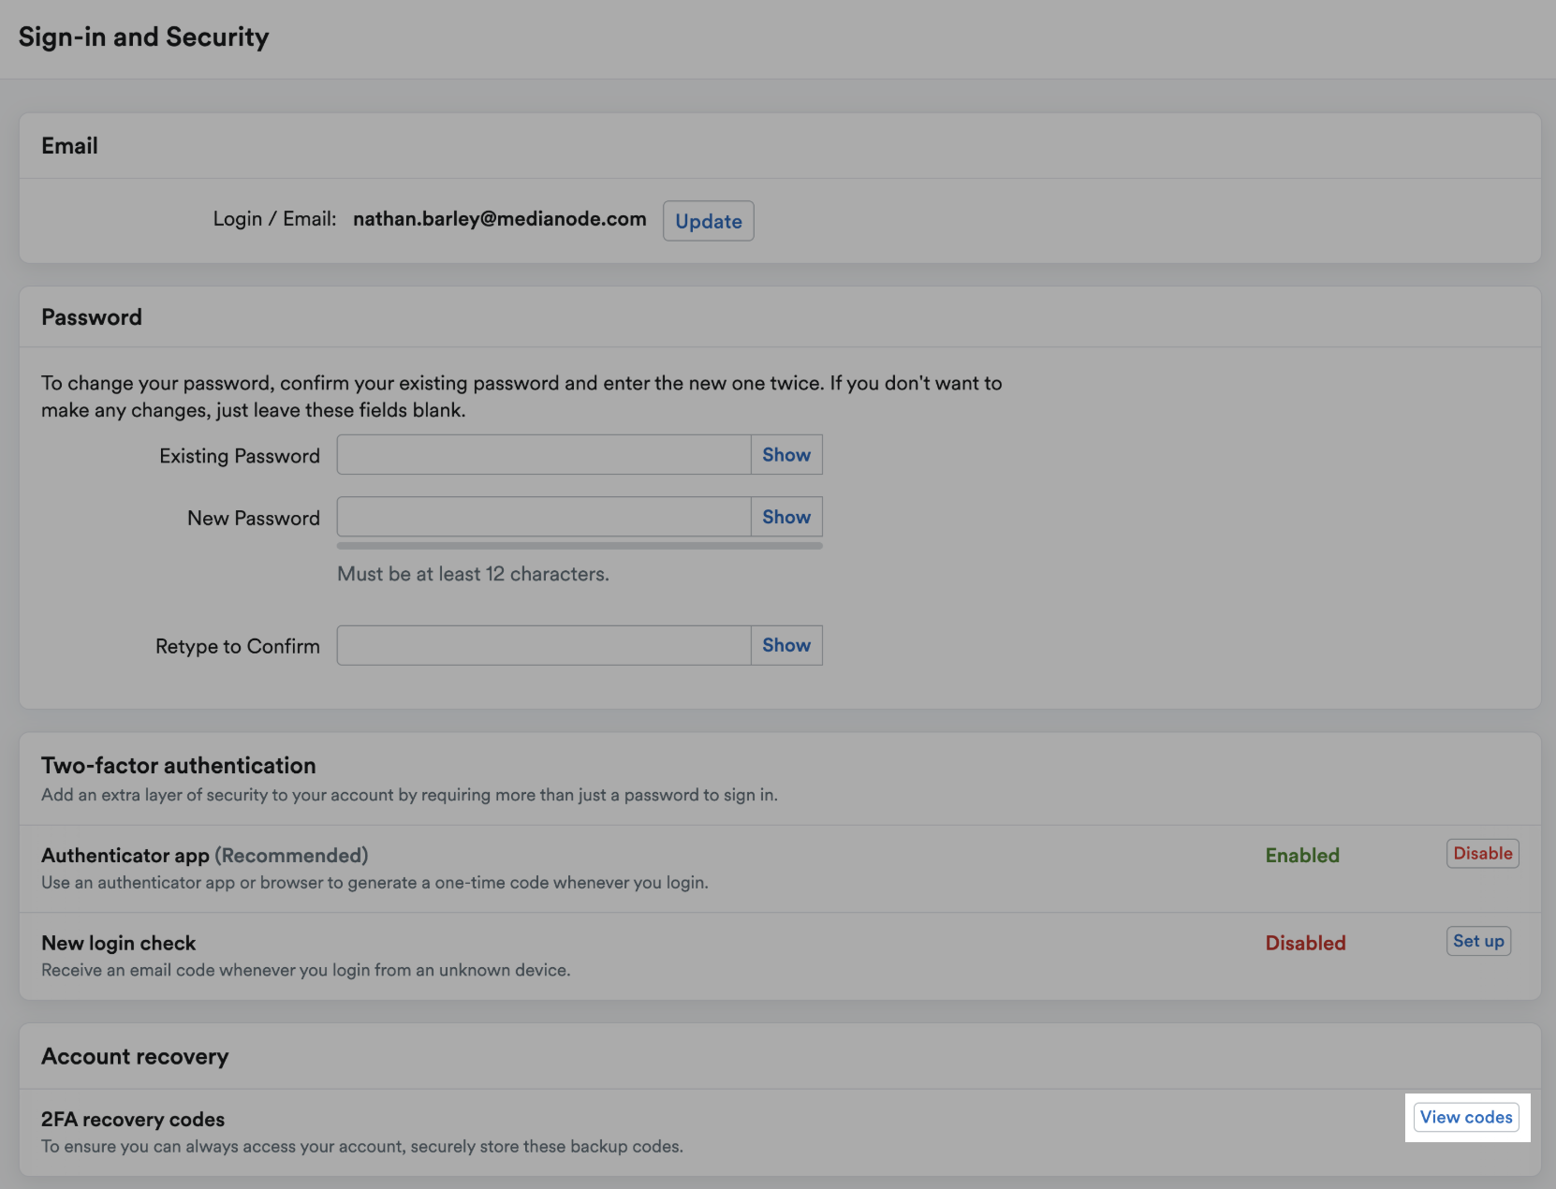Set up the New login check
The height and width of the screenshot is (1189, 1556).
(1478, 941)
